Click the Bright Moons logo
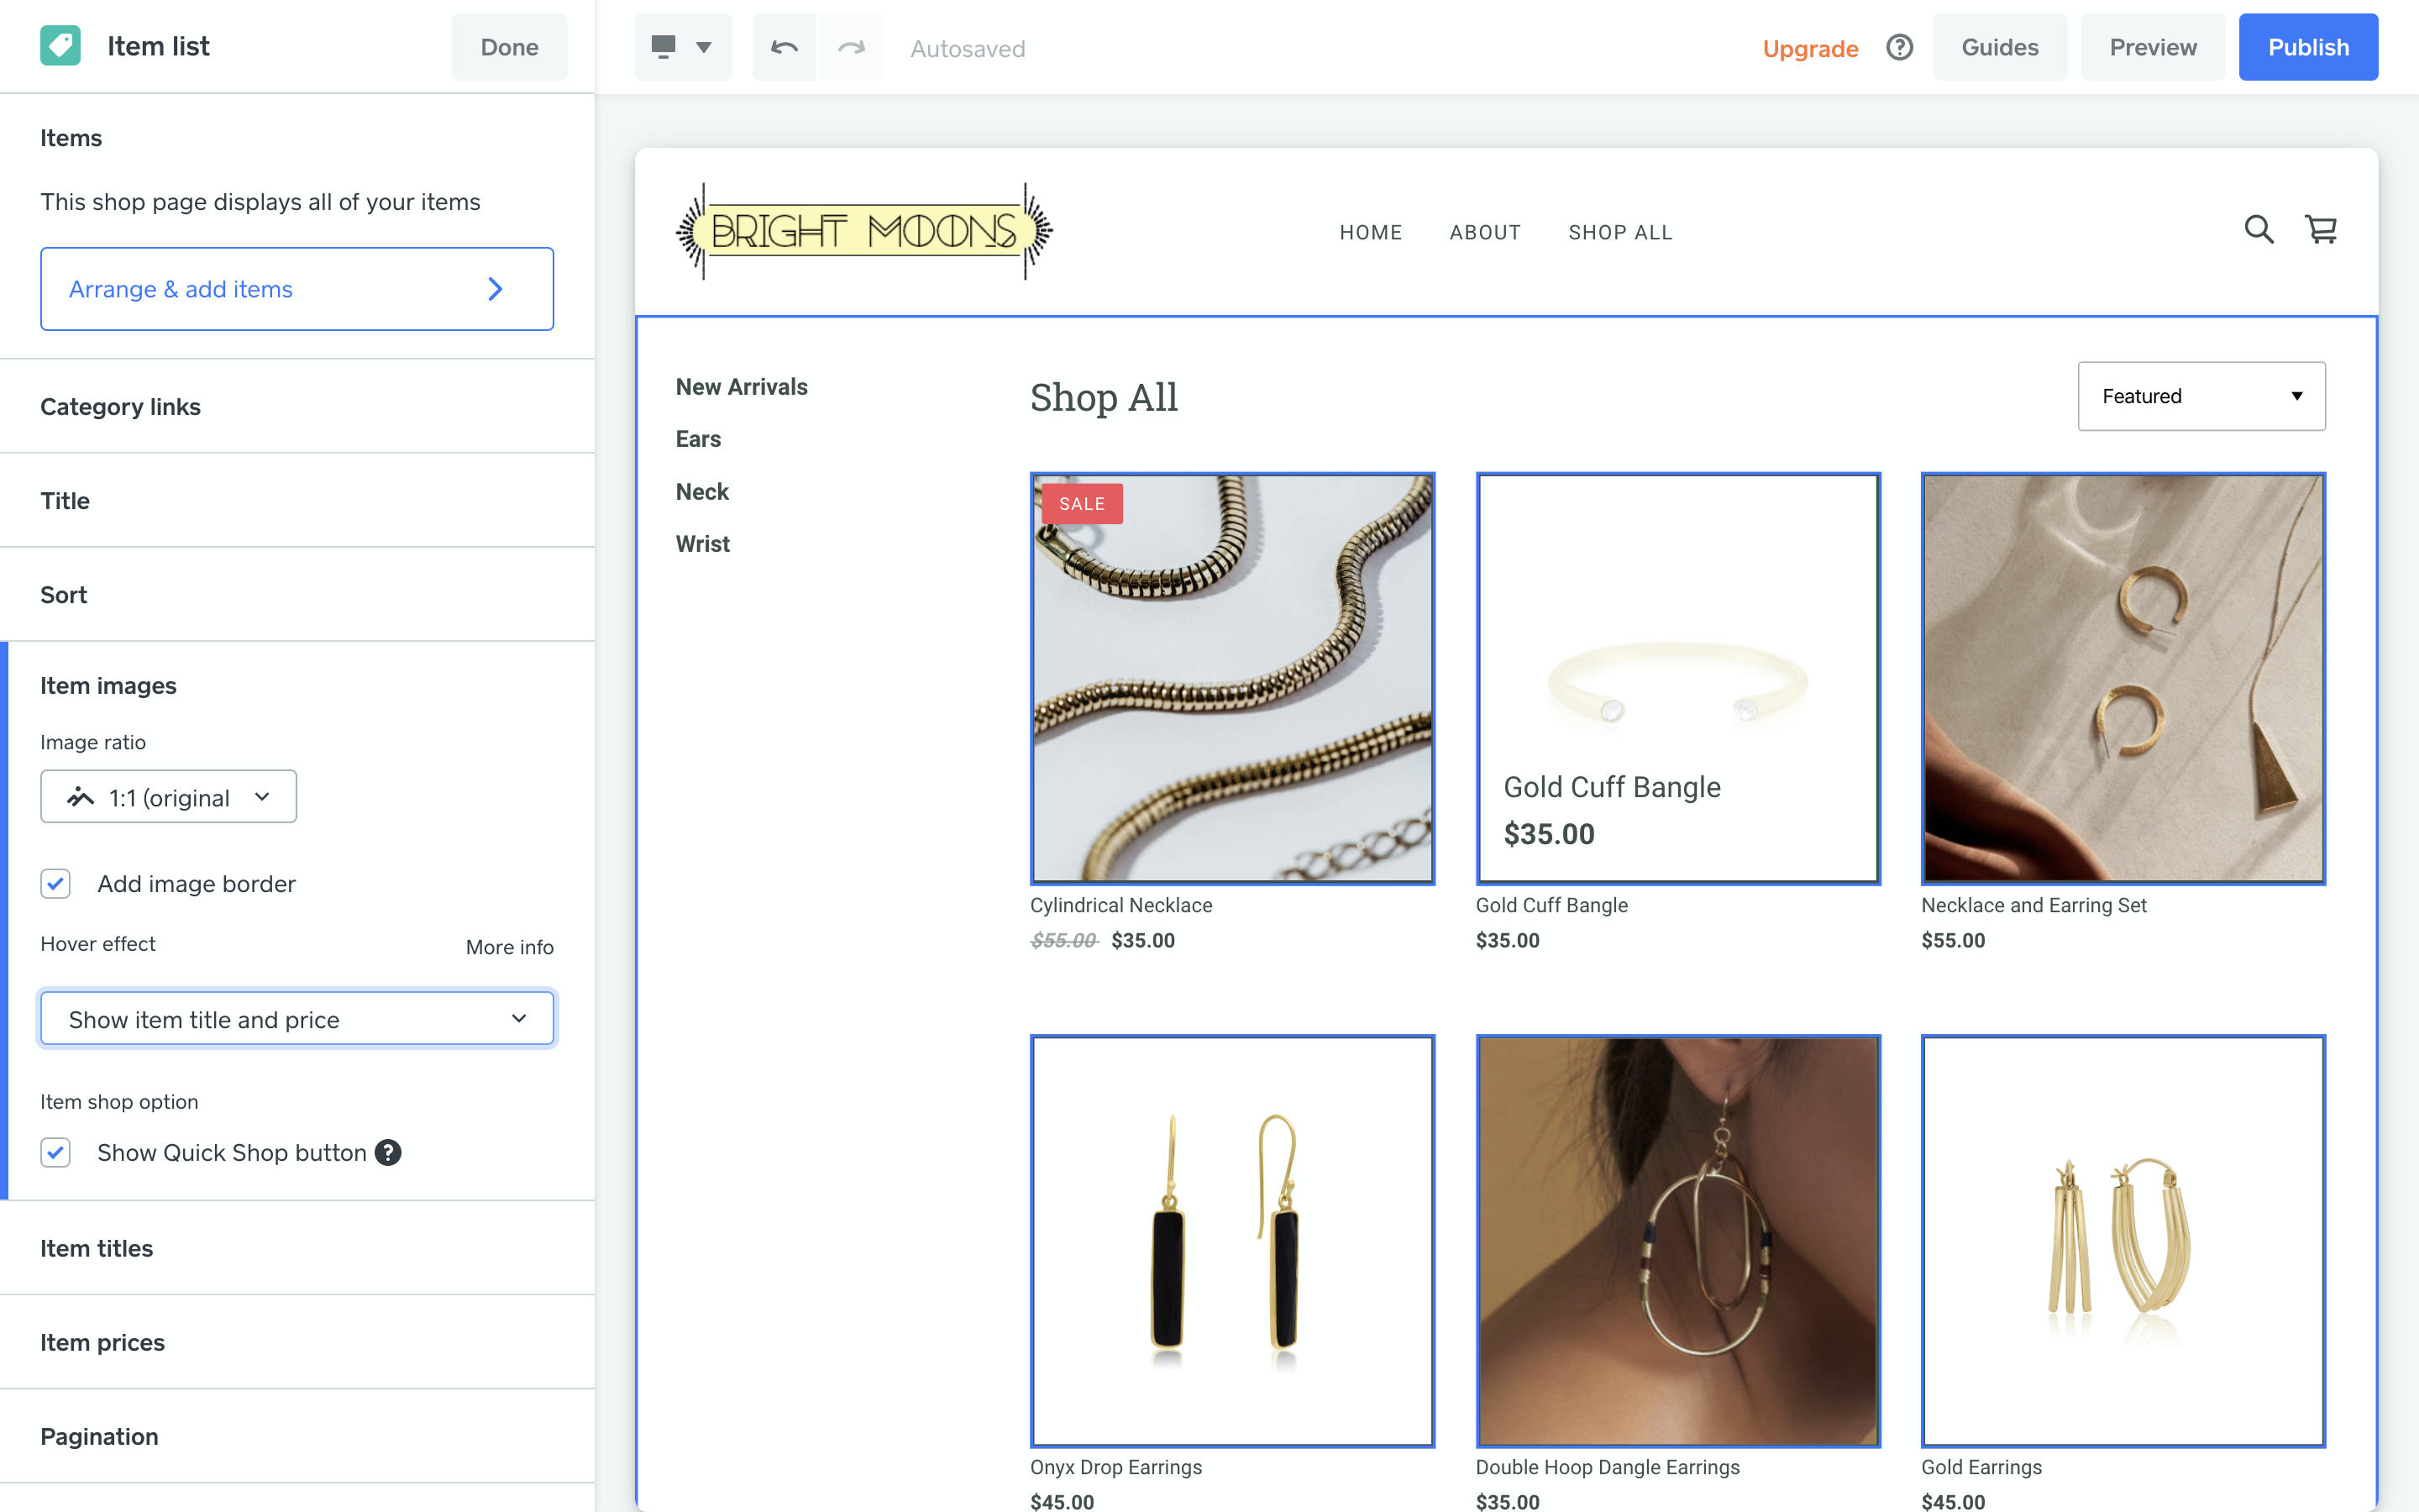2419x1512 pixels. pos(863,231)
